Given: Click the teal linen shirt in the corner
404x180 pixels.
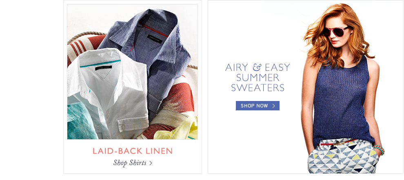Looking at the screenshot, I should pos(80,121).
